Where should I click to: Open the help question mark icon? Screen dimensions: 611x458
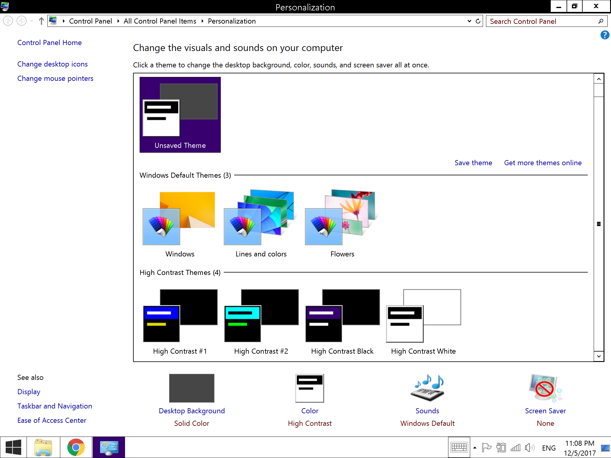(604, 35)
